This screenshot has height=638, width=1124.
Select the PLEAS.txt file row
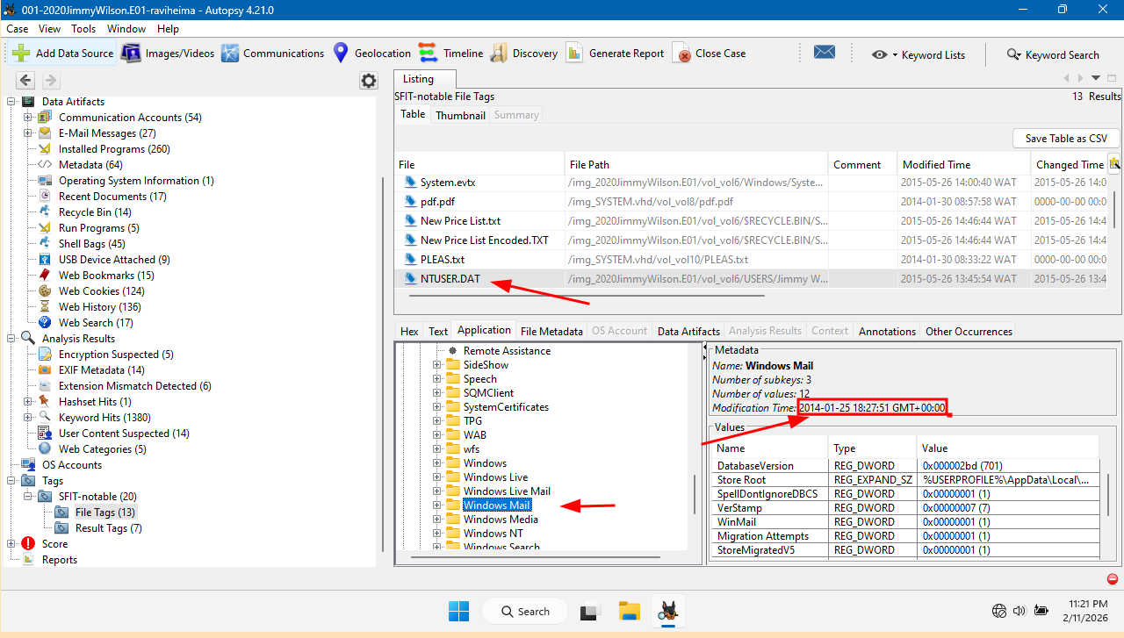(443, 260)
